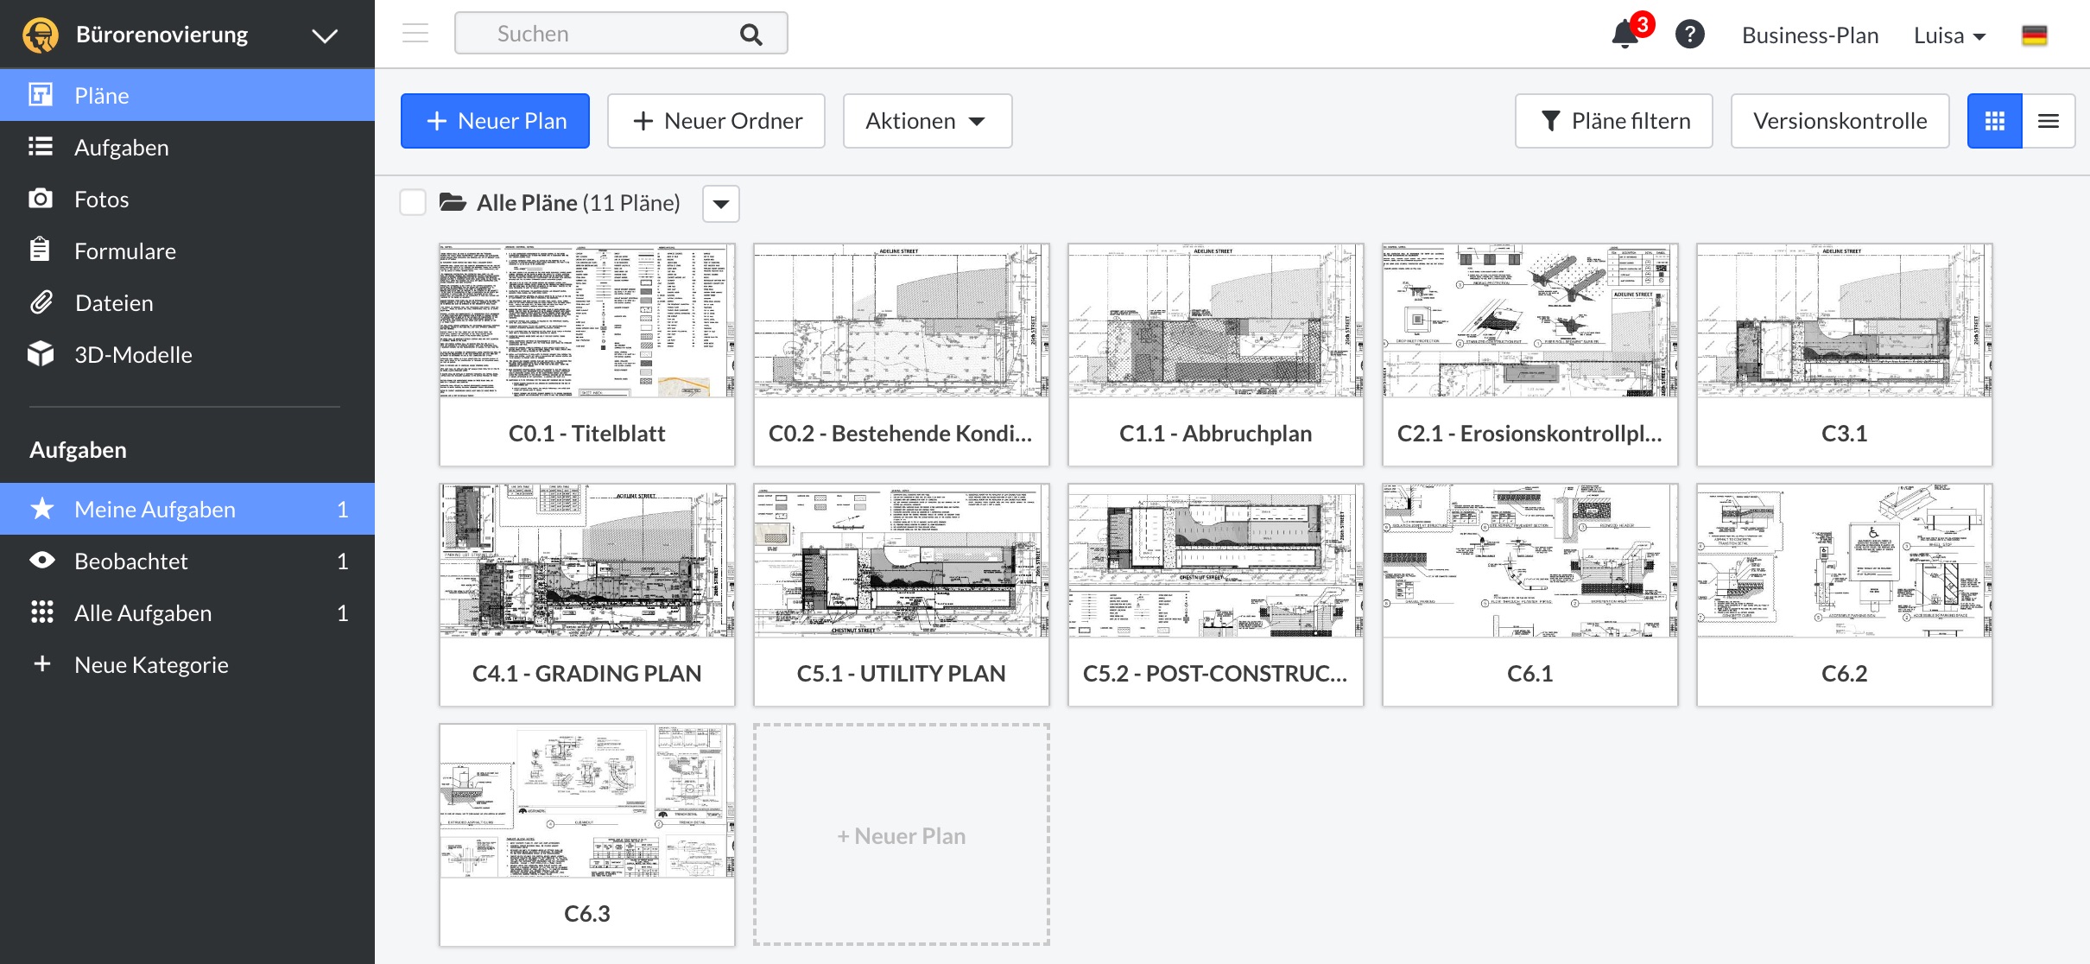Click the Neuer Plan blue button

click(x=495, y=121)
